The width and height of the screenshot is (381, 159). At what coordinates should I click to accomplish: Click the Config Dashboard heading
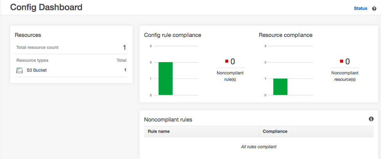point(46,7)
